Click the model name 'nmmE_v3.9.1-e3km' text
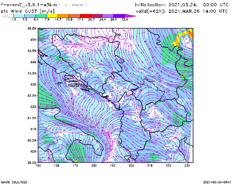The image size is (238, 184). click(x=32, y=5)
